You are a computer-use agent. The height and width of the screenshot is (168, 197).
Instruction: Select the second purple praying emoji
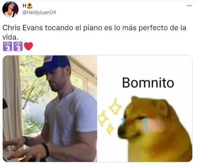[18, 46]
